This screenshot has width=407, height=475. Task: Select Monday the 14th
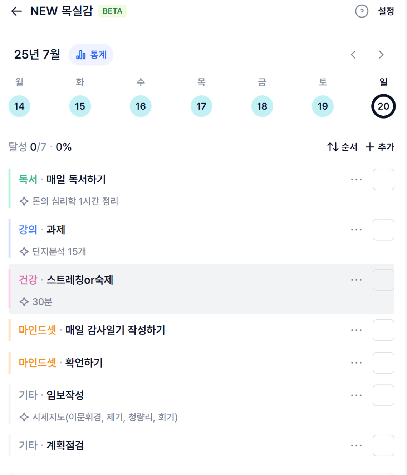click(x=19, y=106)
